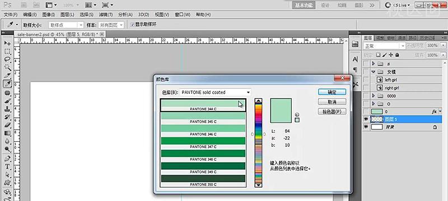Viewport: 448px width, 201px height.
Task: Click the fx icon on layer 0
Action: pos(435,112)
